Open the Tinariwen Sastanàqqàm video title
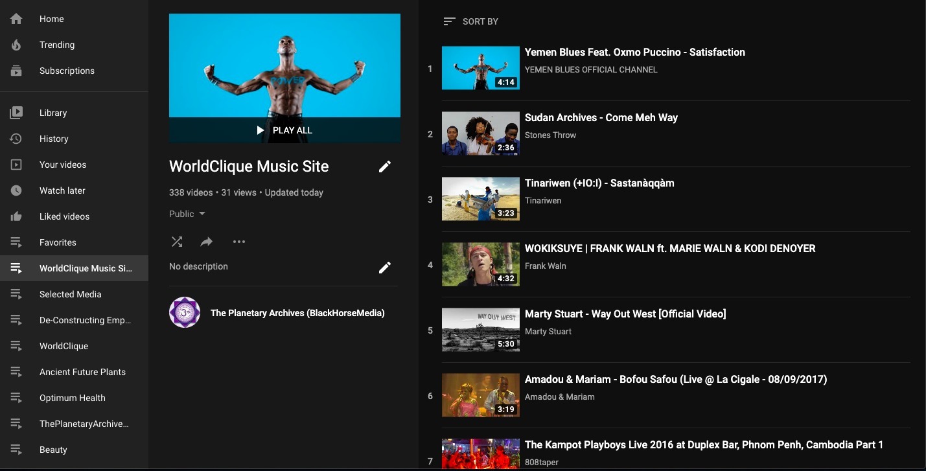 pyautogui.click(x=599, y=183)
